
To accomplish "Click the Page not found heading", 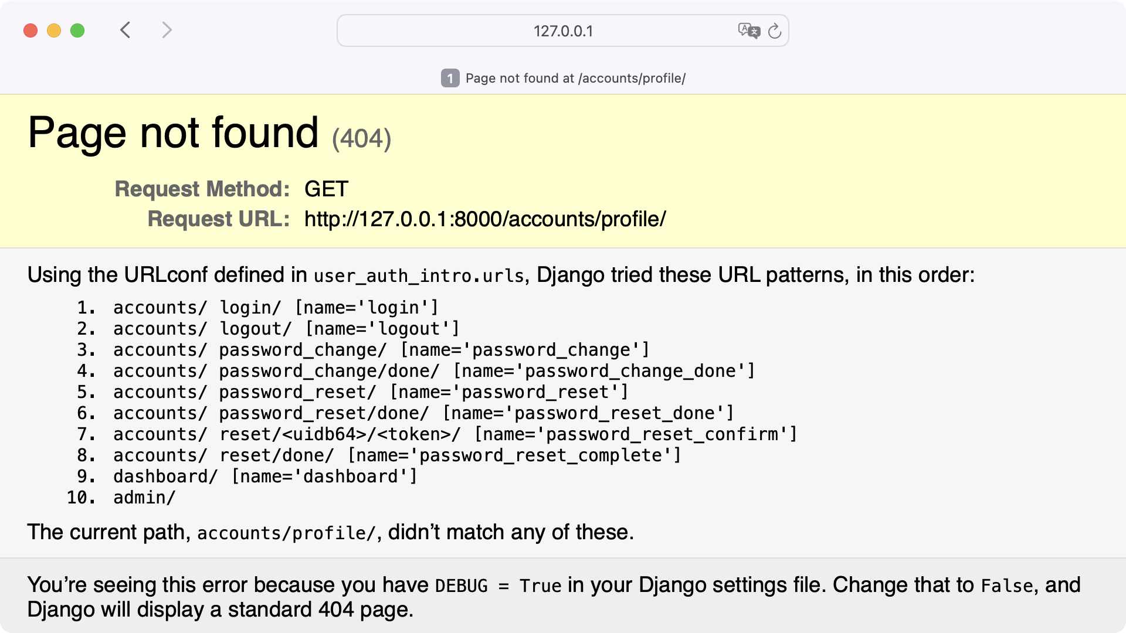I will coord(172,134).
